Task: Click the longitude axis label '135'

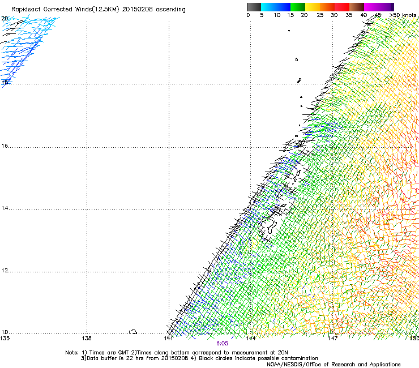Action: click(x=5, y=339)
